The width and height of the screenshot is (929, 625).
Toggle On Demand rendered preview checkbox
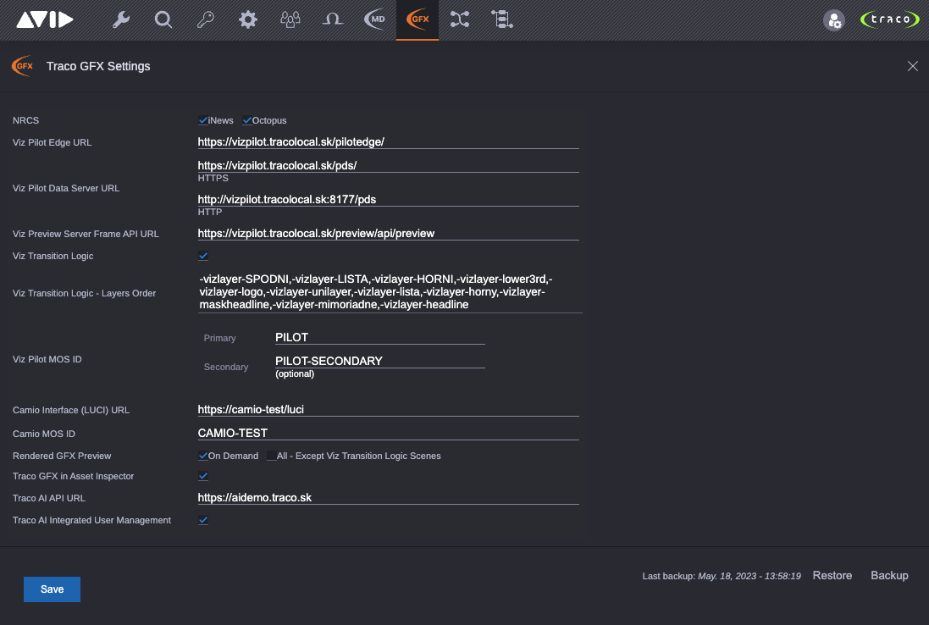click(202, 456)
